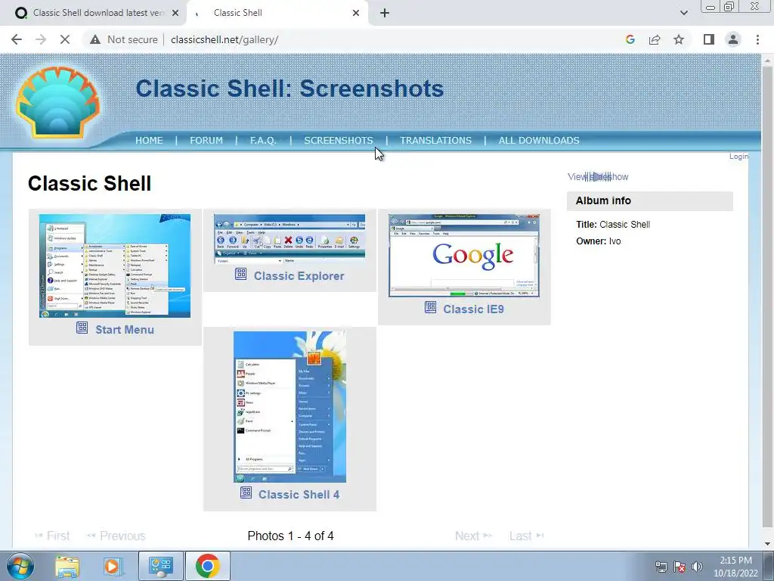Click the album icon beside Classic Explorer

coord(240,274)
